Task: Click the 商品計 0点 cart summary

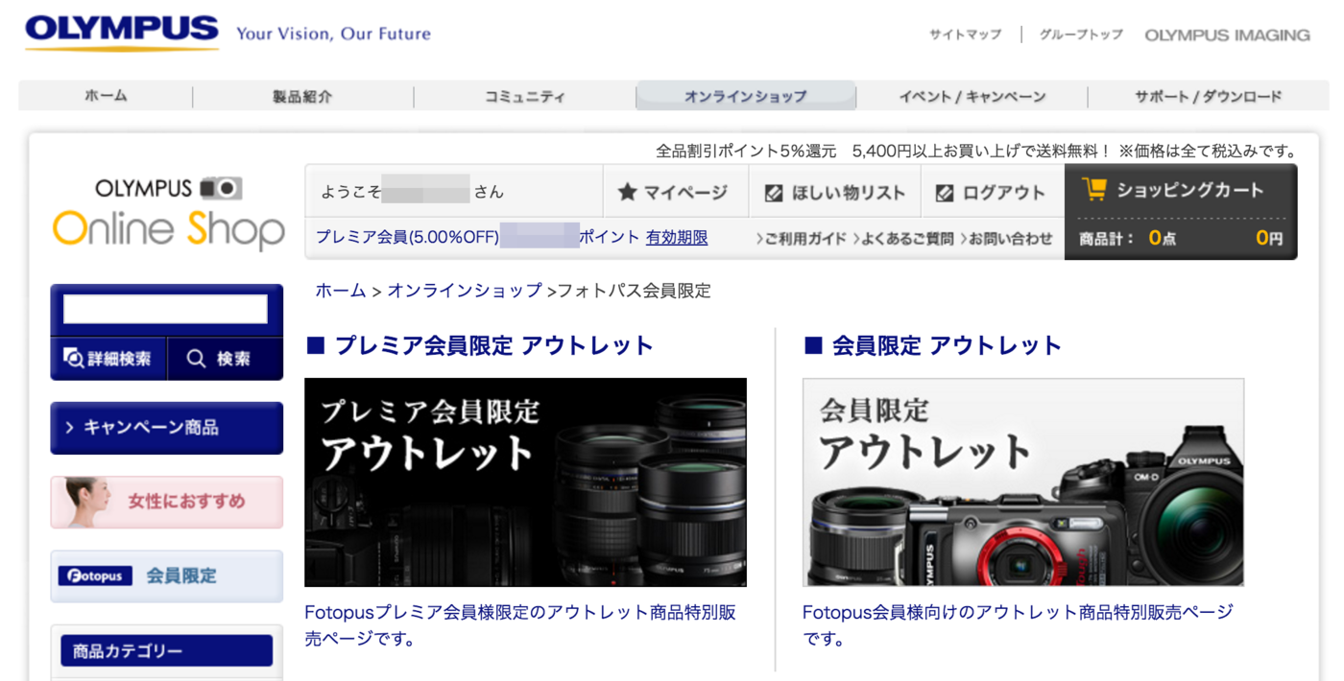Action: tap(1127, 238)
